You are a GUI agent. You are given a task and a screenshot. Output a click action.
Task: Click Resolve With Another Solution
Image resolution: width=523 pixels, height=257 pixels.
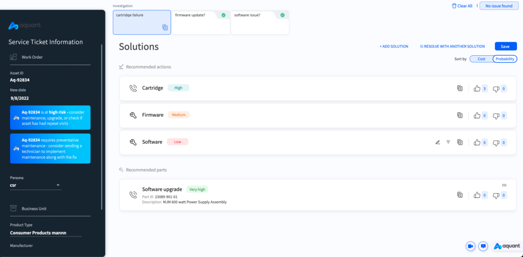452,46
